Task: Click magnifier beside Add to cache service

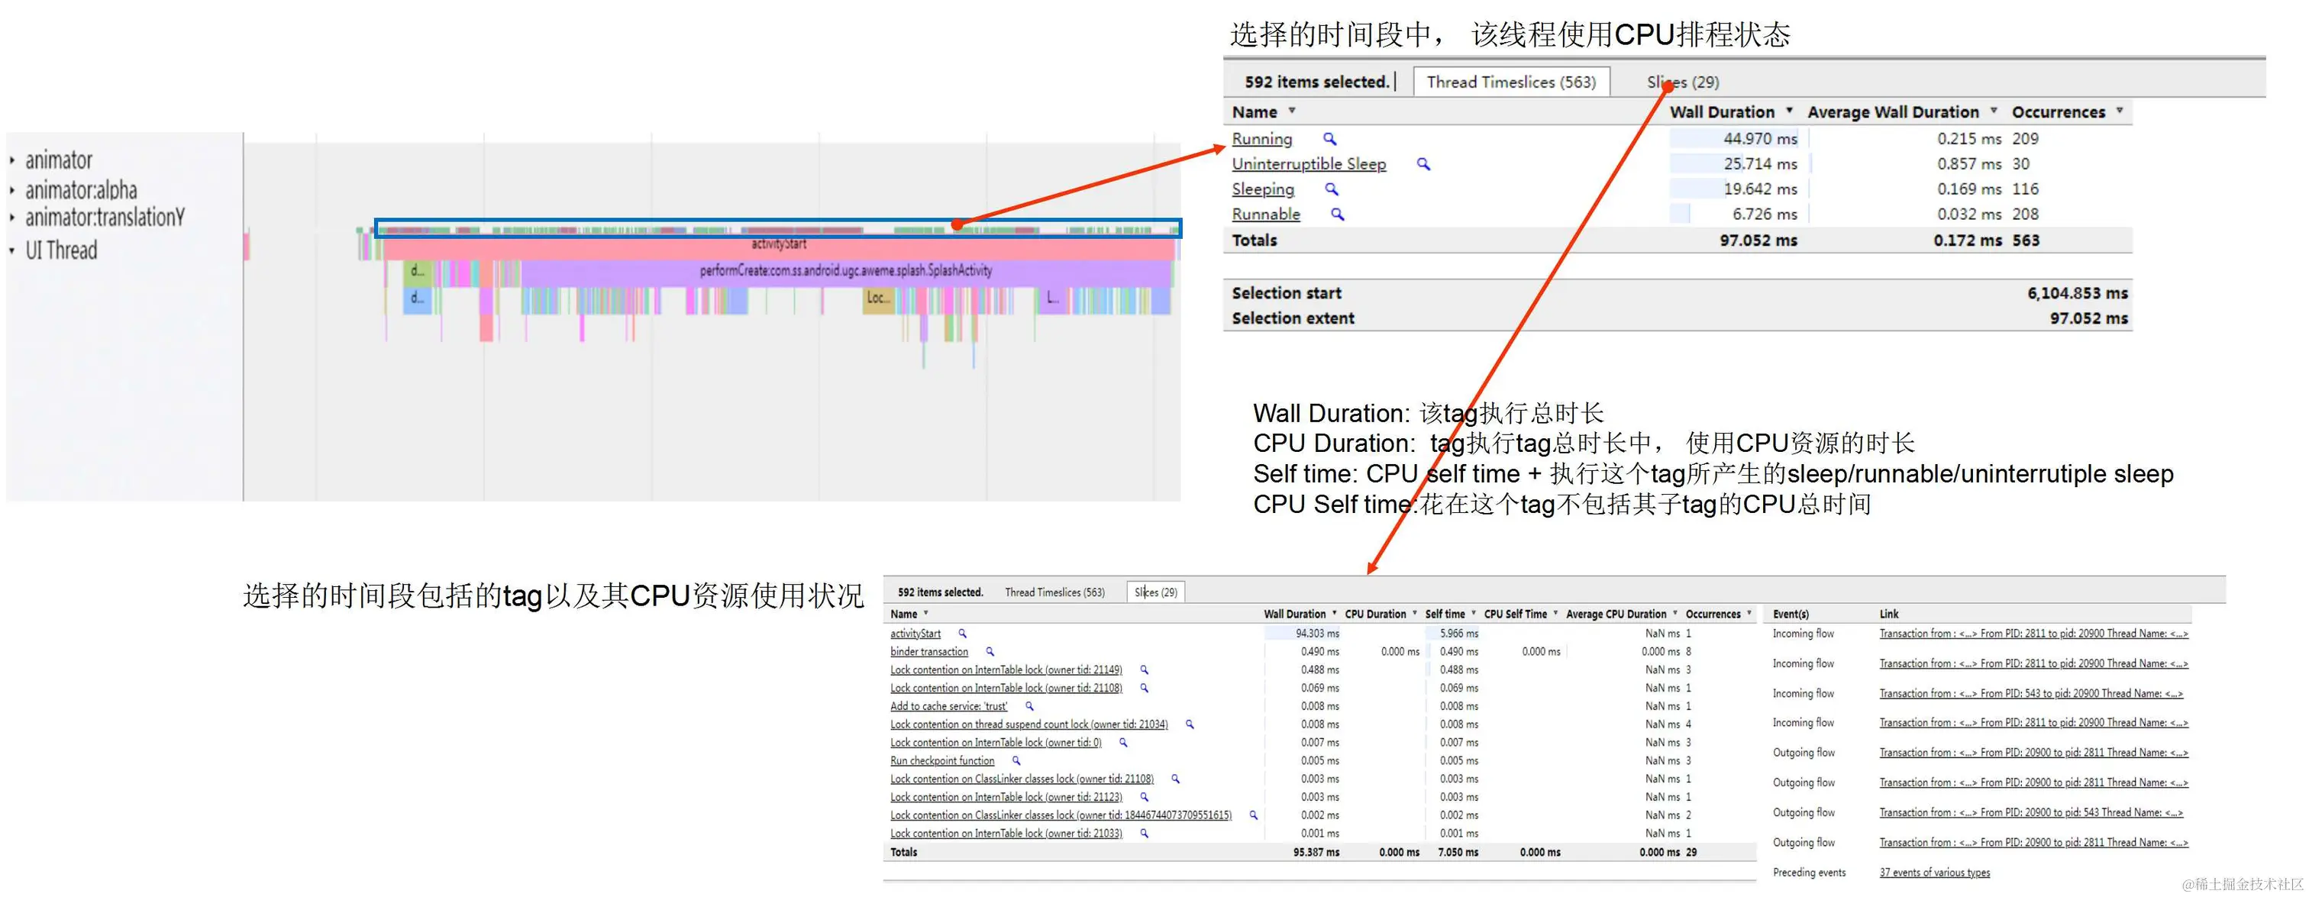Action: [x=1029, y=706]
